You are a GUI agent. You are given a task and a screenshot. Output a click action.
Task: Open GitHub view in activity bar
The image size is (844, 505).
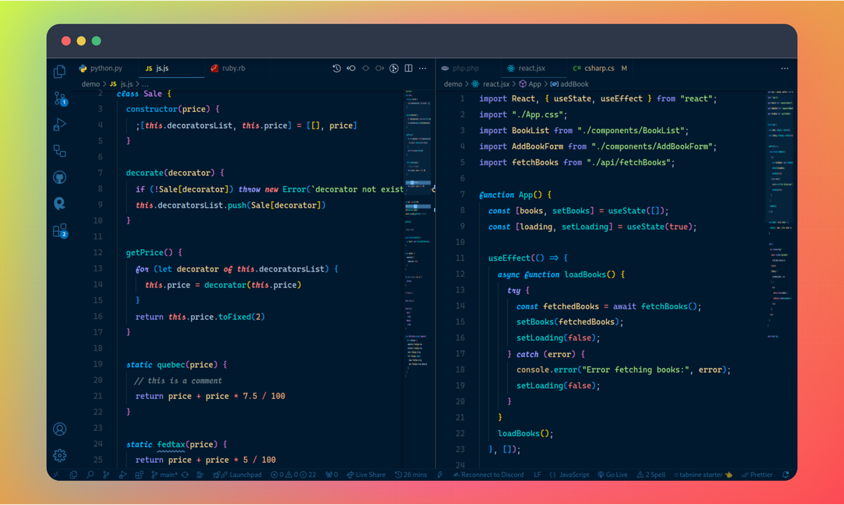(x=59, y=177)
